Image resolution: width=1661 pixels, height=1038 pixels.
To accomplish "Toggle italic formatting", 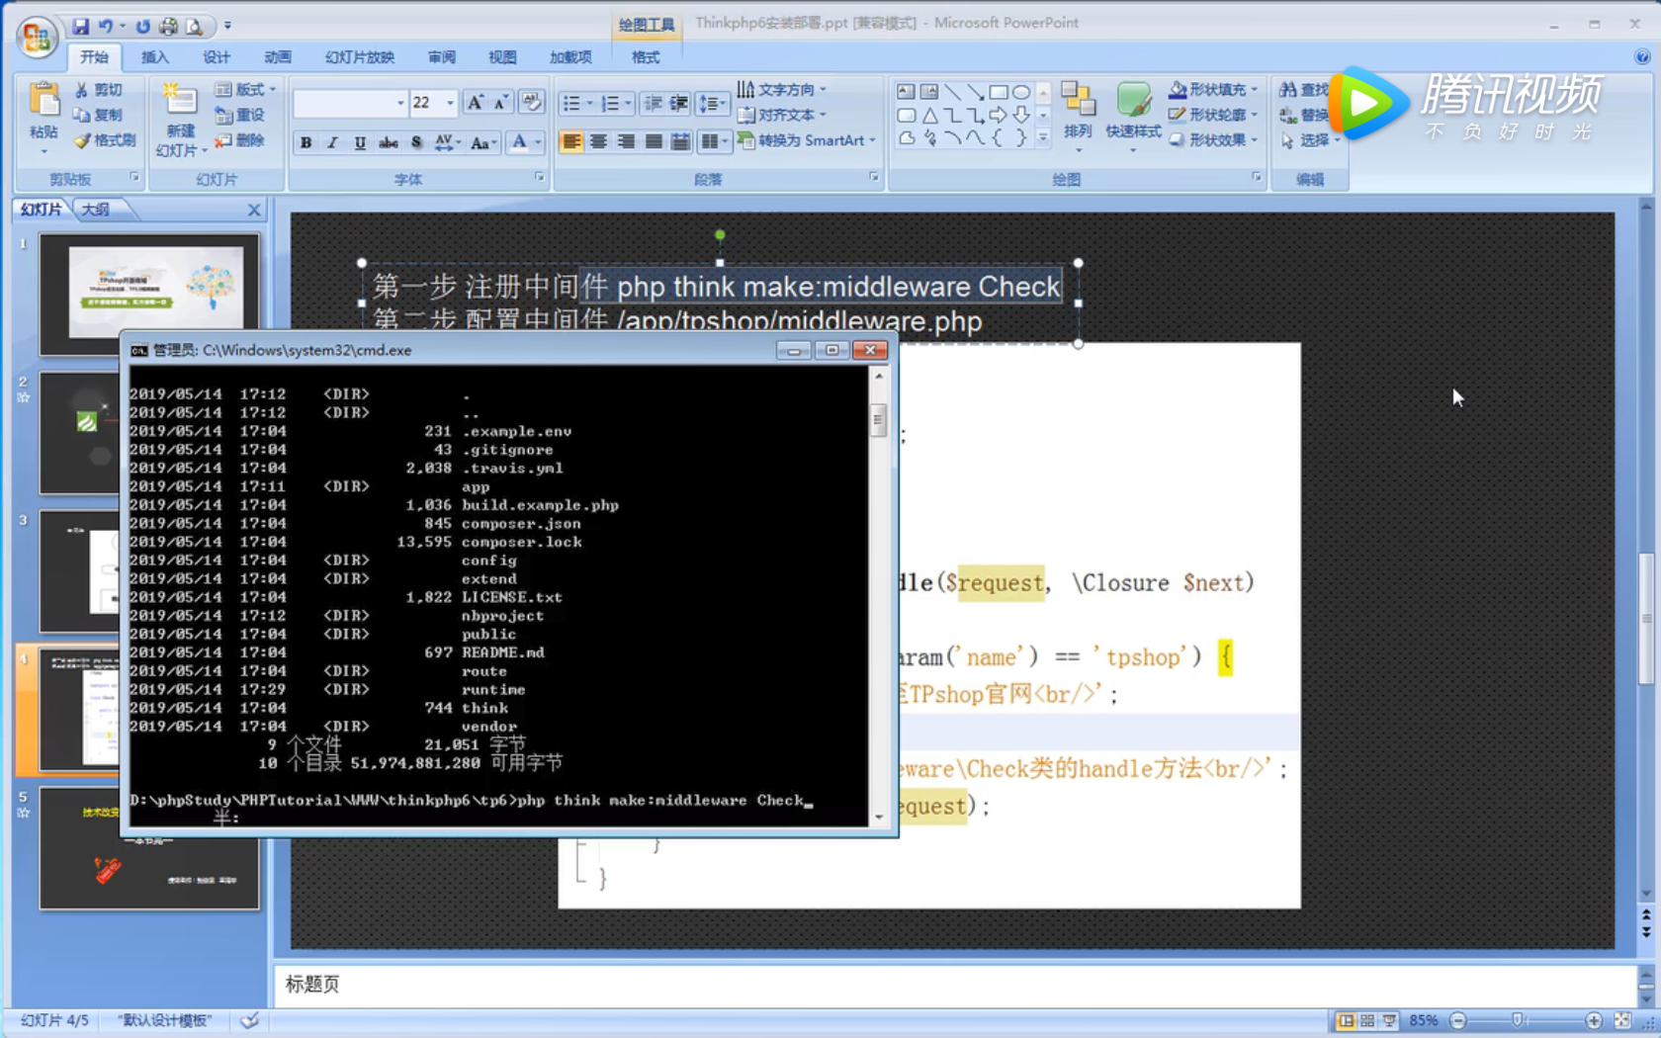I will (333, 142).
